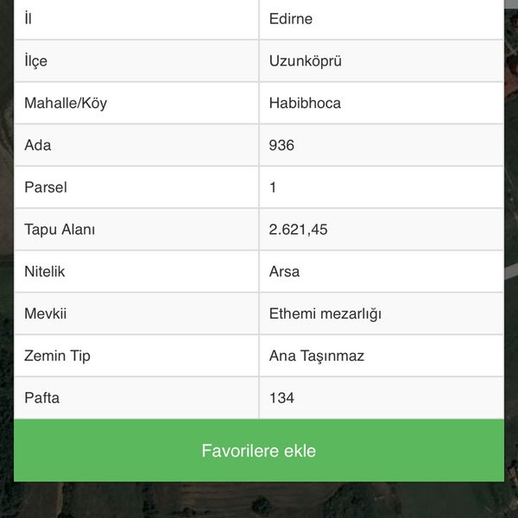Click the Pafta value 134
518x518 pixels.
(x=281, y=398)
